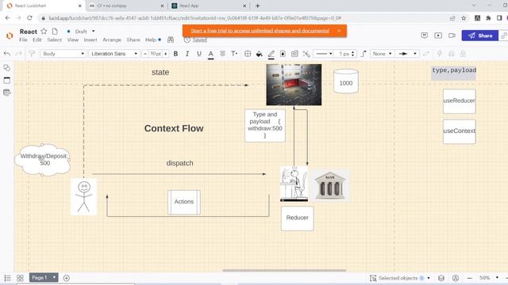The width and height of the screenshot is (508, 285).
Task: Open the Arrange menu
Action: (112, 40)
